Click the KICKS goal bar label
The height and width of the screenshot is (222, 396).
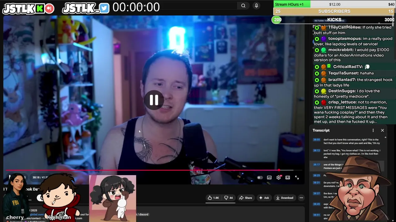(334, 20)
